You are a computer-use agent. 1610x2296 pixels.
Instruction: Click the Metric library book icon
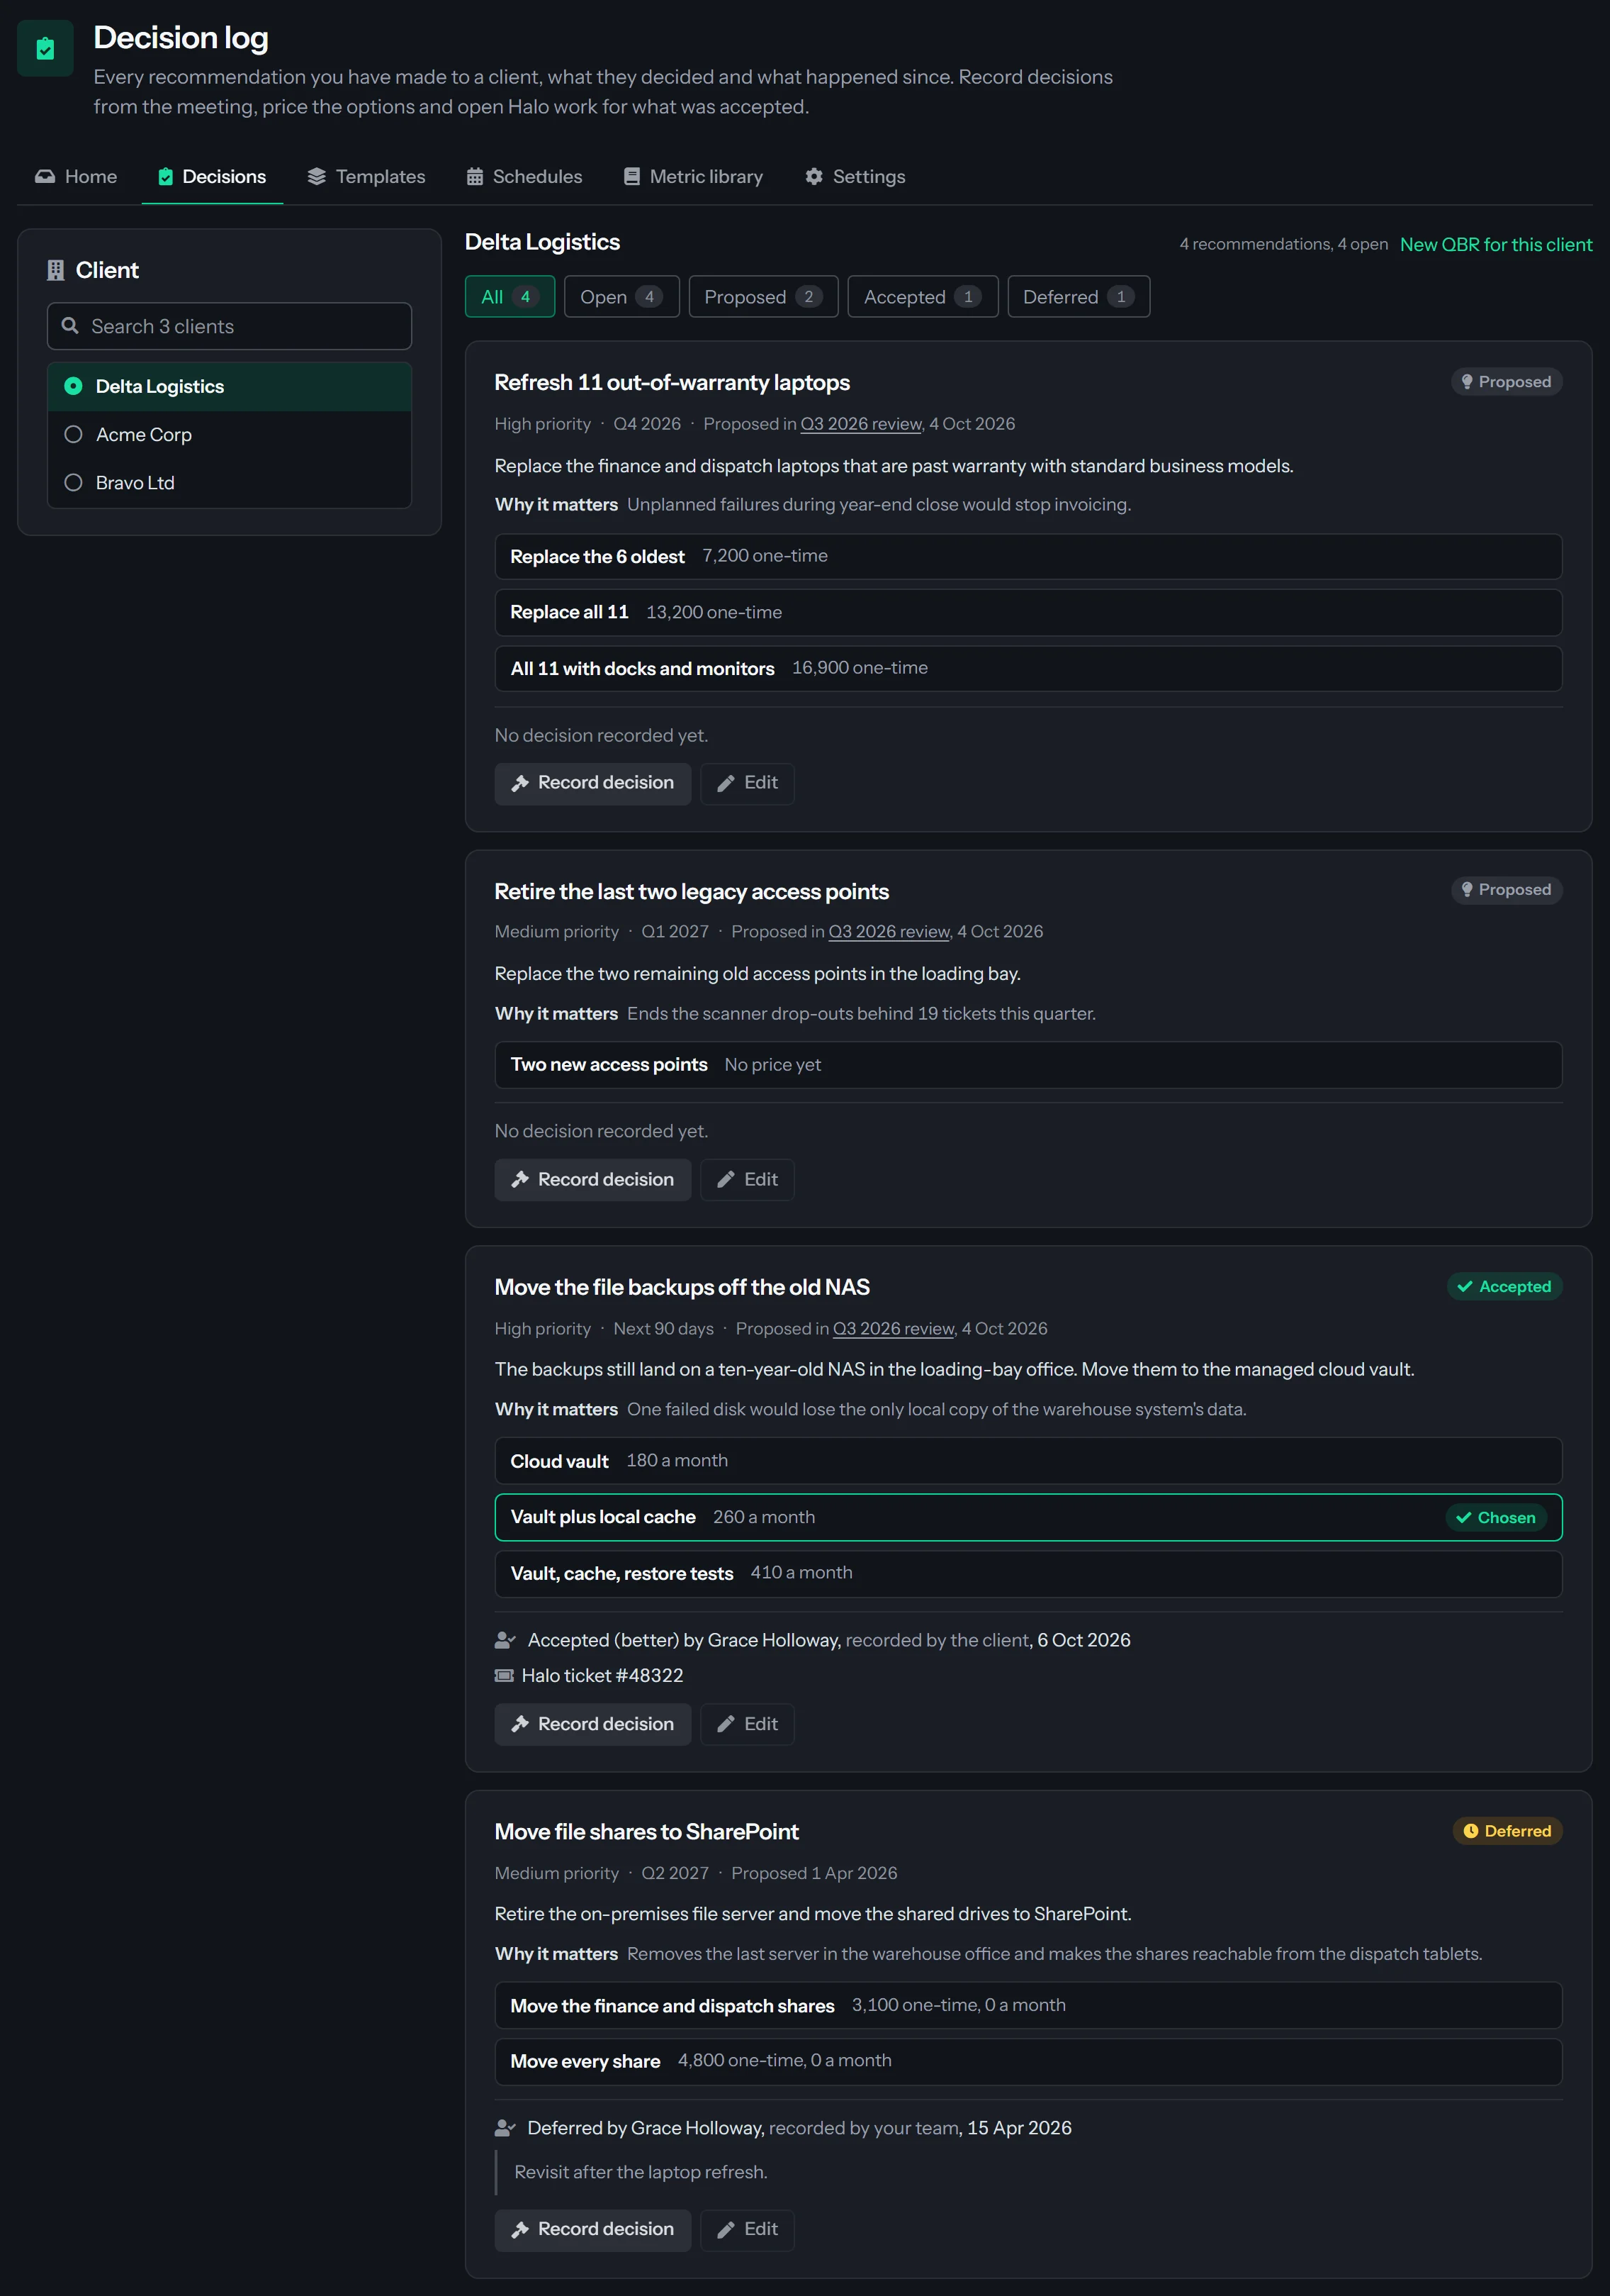click(631, 176)
